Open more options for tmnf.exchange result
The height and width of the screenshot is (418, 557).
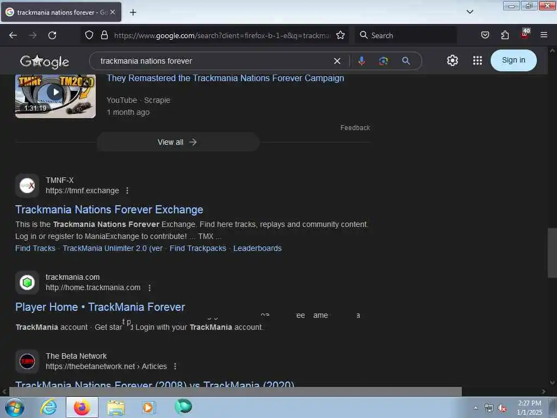click(127, 191)
